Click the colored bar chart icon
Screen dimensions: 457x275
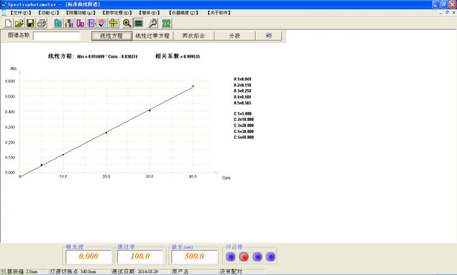coord(69,23)
